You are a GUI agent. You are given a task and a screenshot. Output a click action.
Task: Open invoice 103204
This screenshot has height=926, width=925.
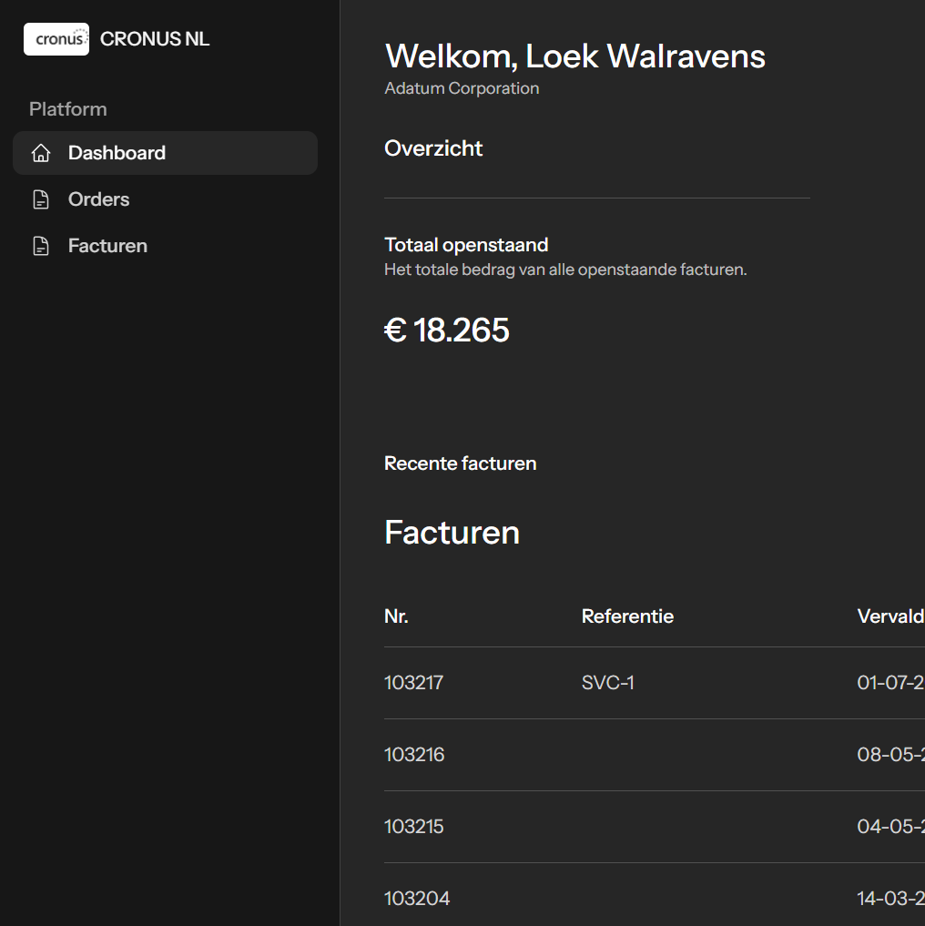(x=417, y=898)
